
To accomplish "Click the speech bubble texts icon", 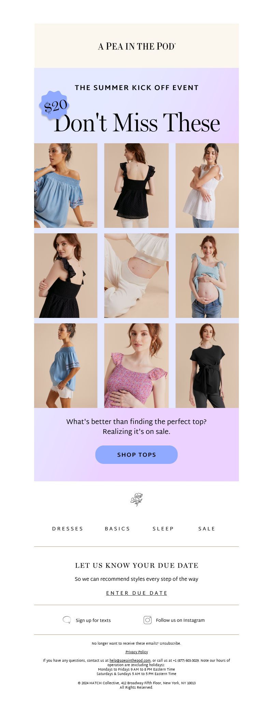I will point(67,620).
